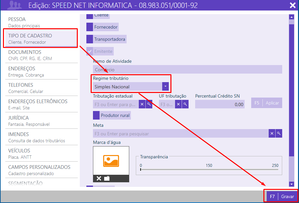Open UF tributação search lookup
The width and height of the screenshot is (299, 203).
click(185, 104)
